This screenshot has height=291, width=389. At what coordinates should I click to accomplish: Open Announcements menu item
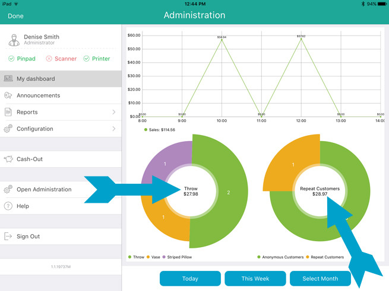[61, 95]
